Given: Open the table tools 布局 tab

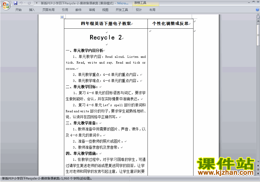Looking at the screenshot, I should point(152,10).
